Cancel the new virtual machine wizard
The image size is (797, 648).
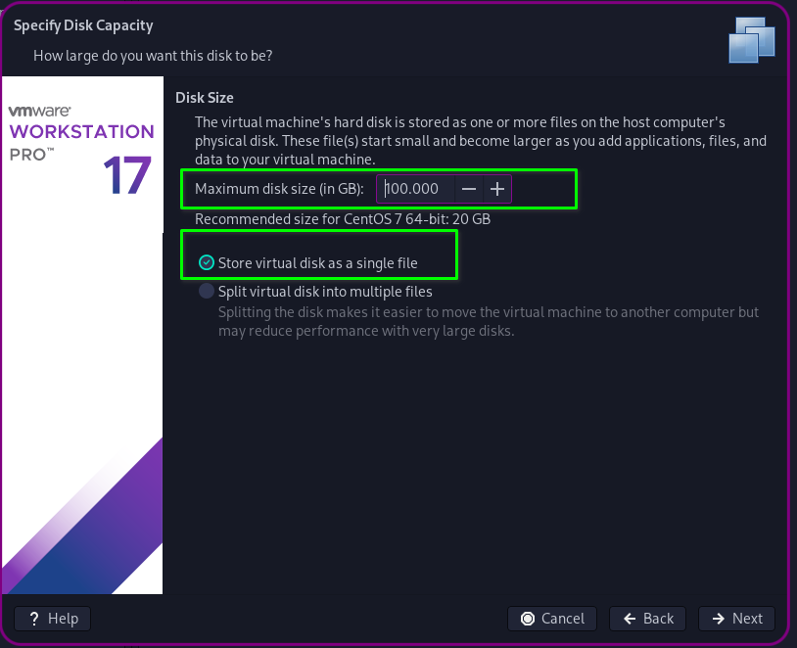[553, 619]
